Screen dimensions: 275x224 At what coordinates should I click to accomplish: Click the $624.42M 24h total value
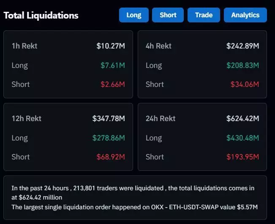[x=242, y=118]
